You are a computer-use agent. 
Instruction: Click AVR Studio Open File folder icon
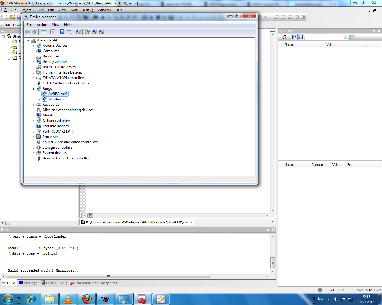pyautogui.click(x=13, y=17)
